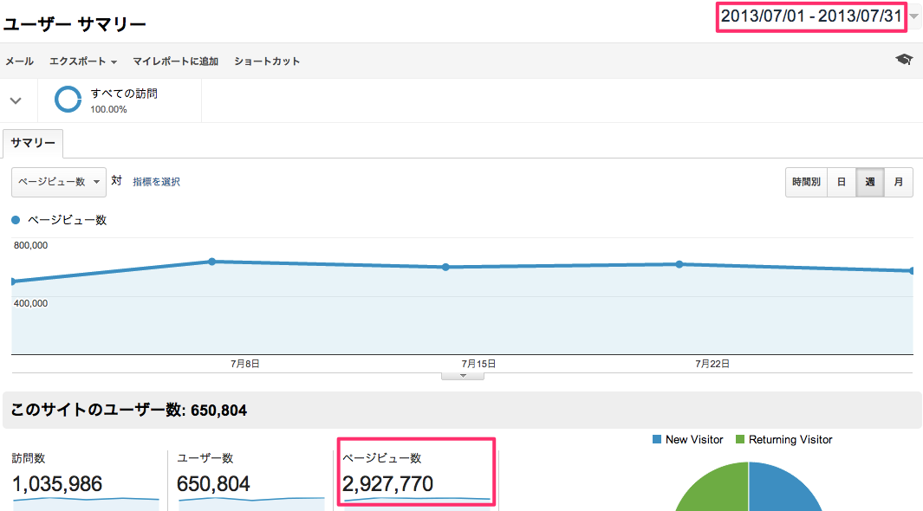
Task: Select the 週 graph granularity
Action: click(x=870, y=182)
